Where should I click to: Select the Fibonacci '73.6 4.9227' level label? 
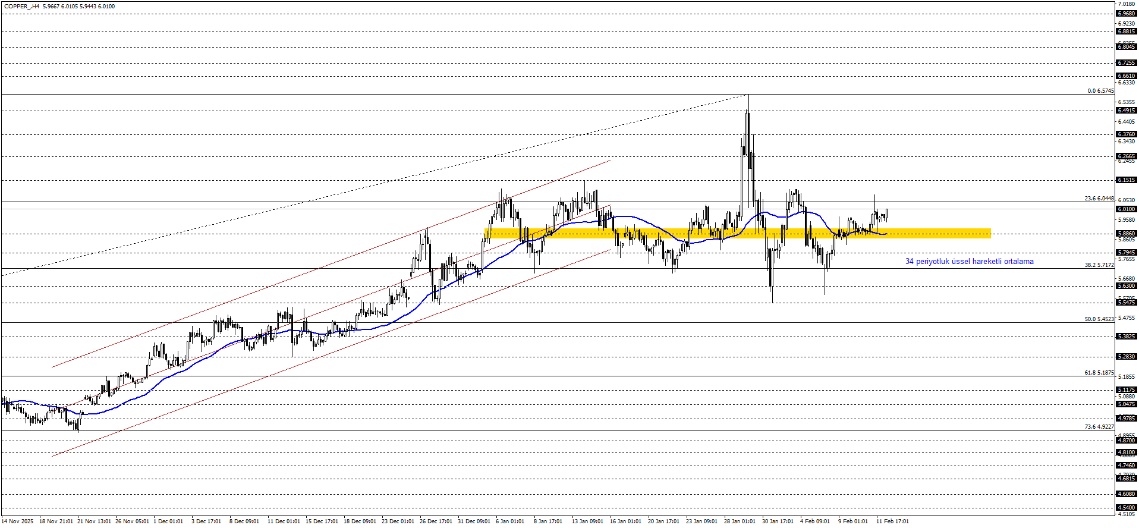1099,427
